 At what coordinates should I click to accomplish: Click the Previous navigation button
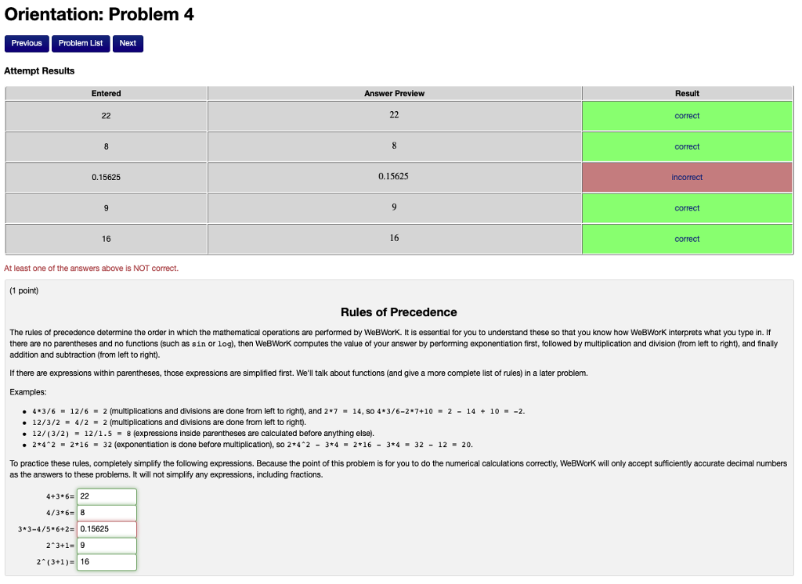(26, 44)
